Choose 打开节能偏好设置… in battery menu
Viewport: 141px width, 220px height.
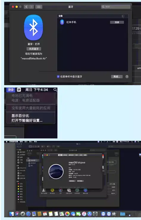(x=27, y=120)
